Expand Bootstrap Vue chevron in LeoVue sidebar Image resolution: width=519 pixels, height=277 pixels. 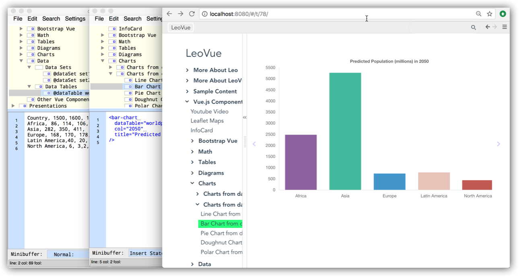coord(192,141)
